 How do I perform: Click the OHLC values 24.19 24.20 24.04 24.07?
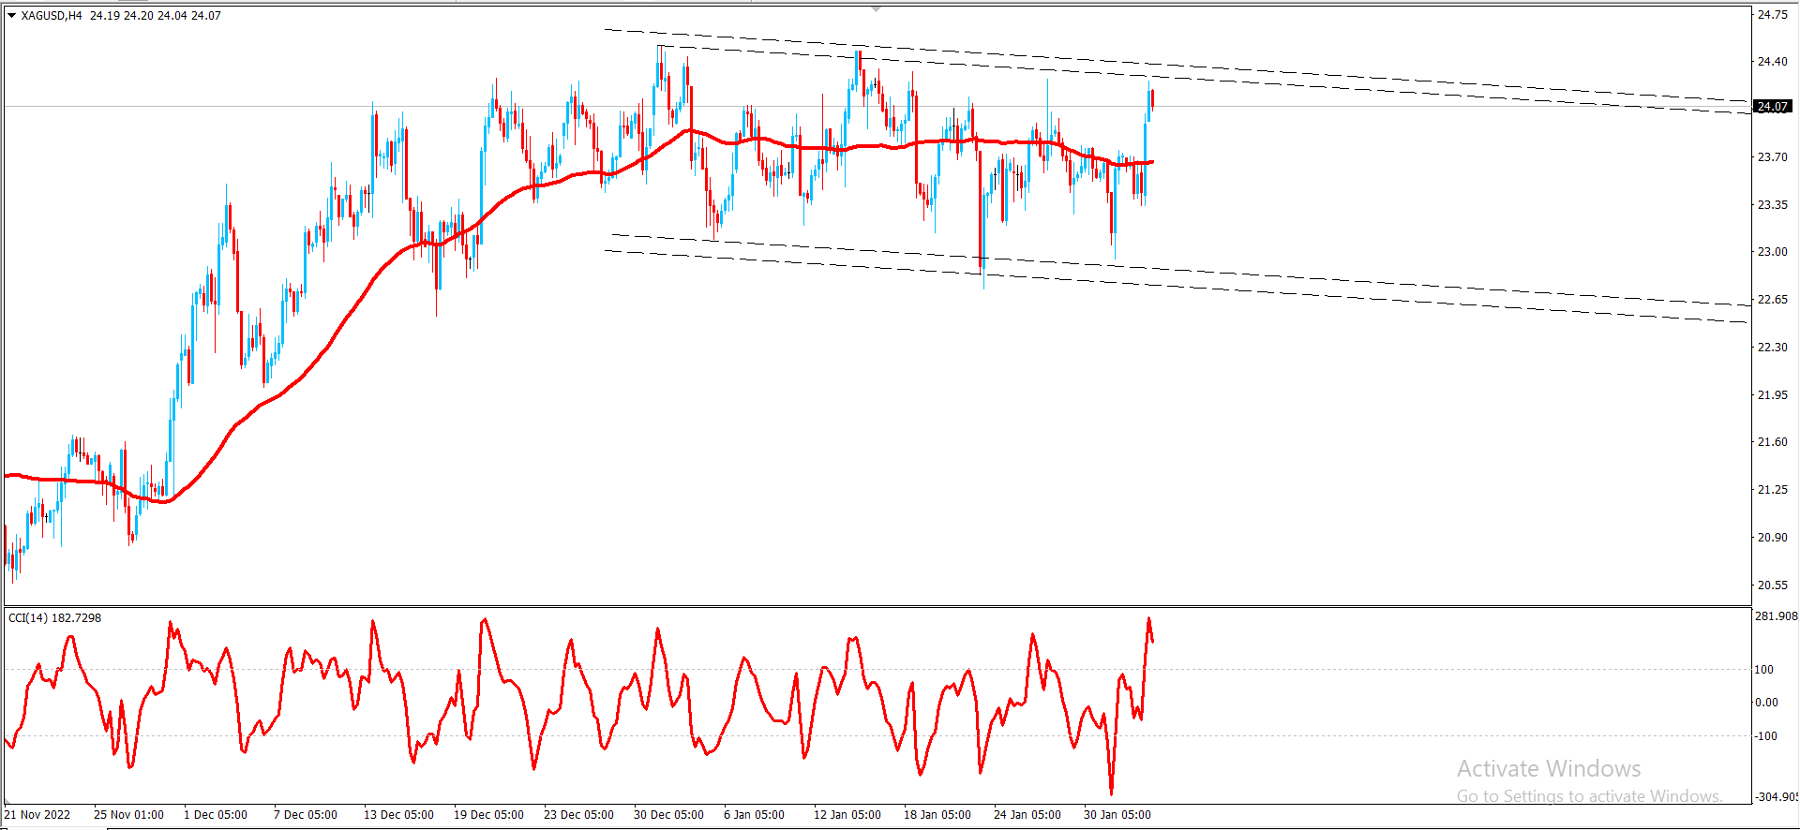point(156,16)
